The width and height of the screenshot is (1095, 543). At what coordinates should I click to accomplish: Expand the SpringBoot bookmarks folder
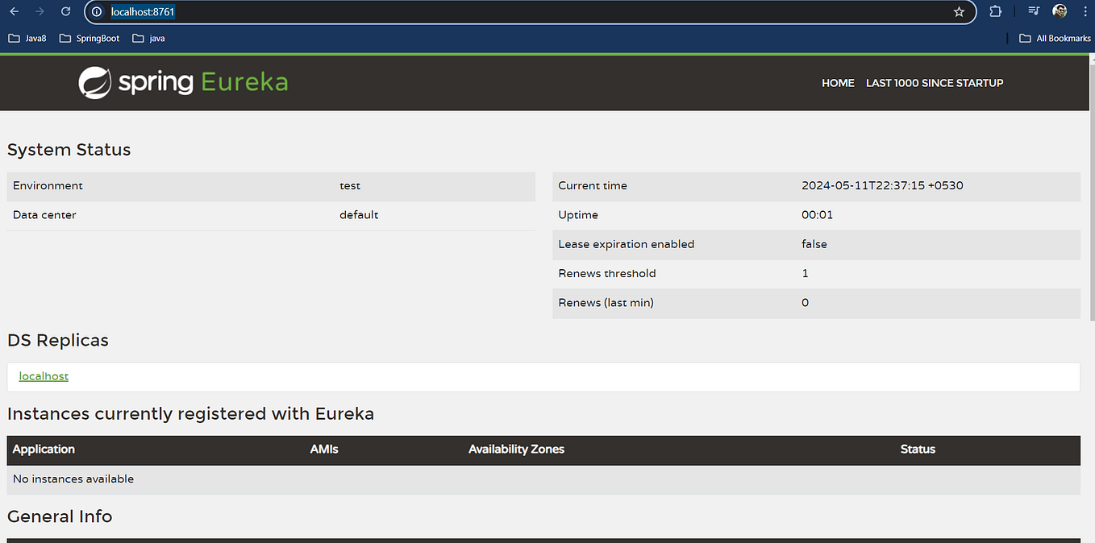pos(89,38)
